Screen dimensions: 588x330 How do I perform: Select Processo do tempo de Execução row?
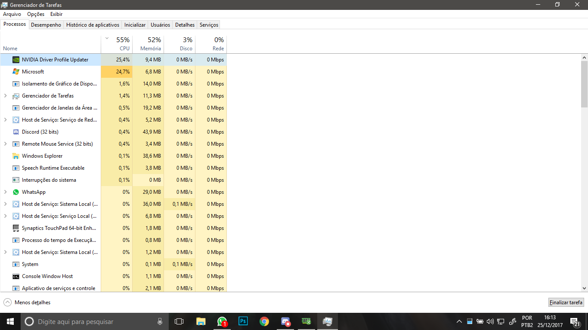click(x=113, y=240)
